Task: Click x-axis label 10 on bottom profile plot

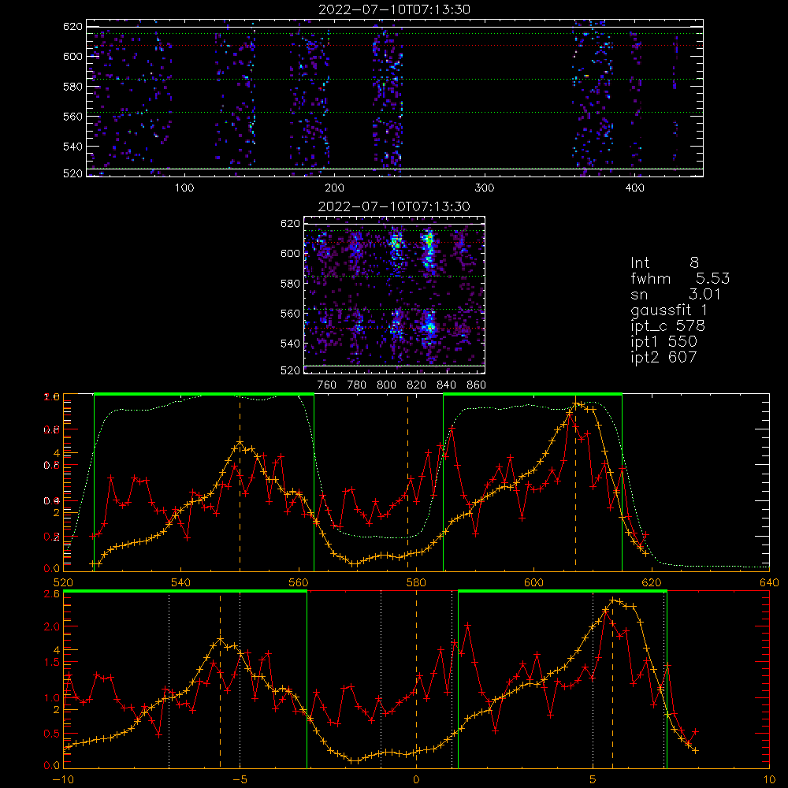Action: (769, 779)
